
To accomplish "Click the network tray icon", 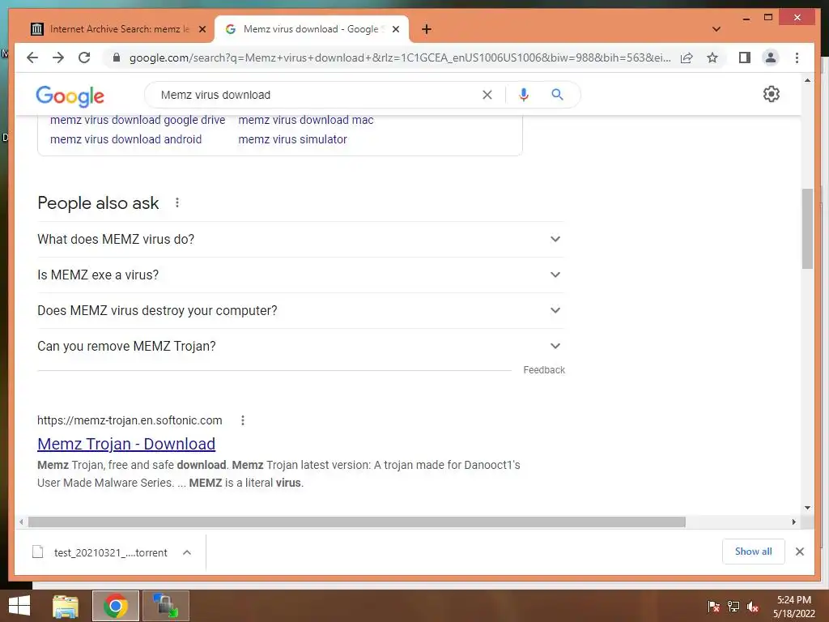I will click(733, 607).
